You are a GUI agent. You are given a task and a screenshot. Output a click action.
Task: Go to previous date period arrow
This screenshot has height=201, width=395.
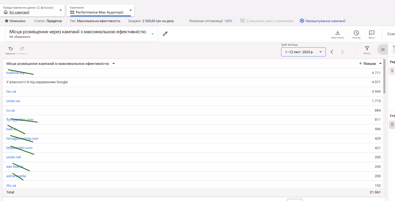[x=332, y=52]
